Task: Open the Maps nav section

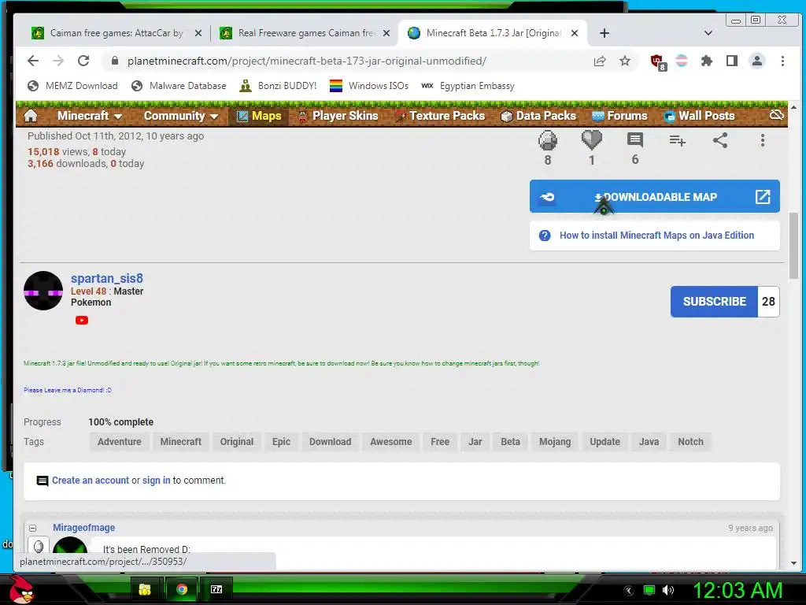Action: coord(259,116)
